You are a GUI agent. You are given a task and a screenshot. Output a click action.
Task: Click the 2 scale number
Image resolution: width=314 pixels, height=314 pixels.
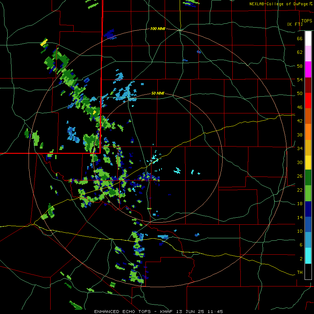point(301,259)
